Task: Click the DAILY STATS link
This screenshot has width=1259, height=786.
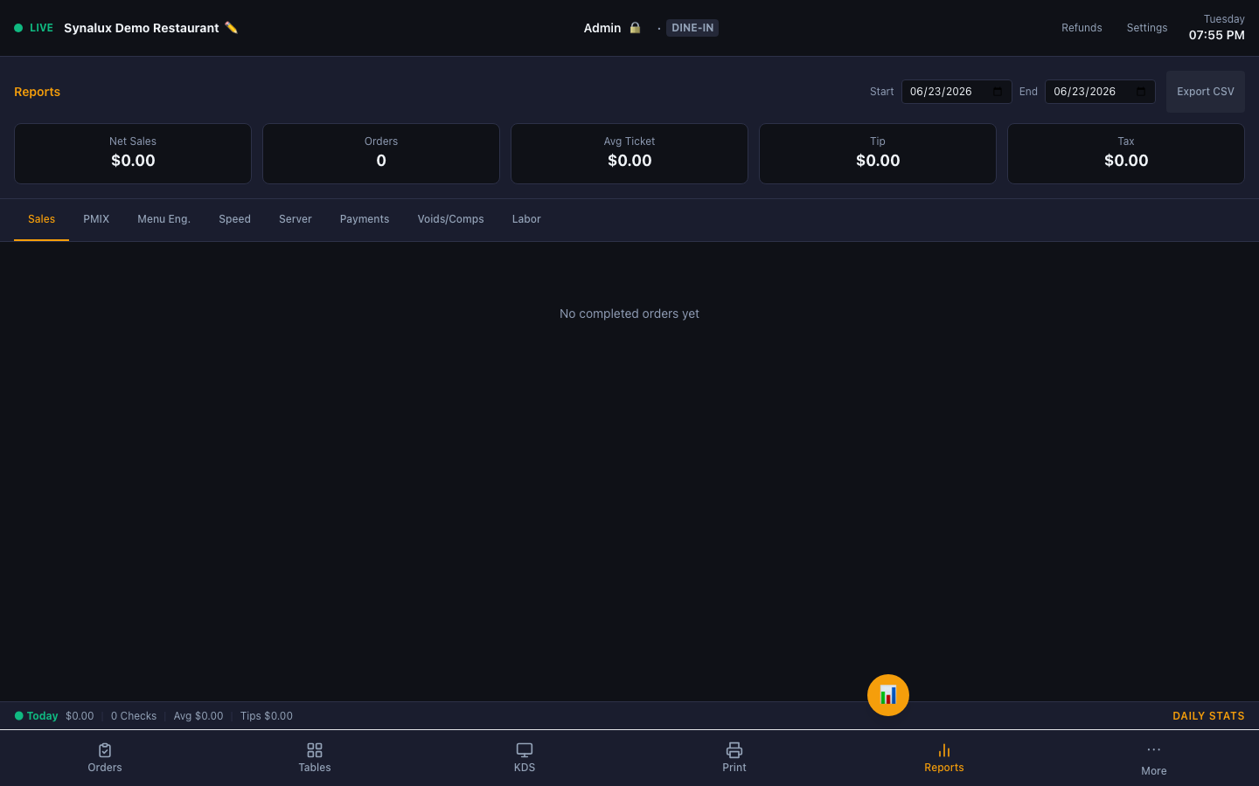Action: (1208, 716)
